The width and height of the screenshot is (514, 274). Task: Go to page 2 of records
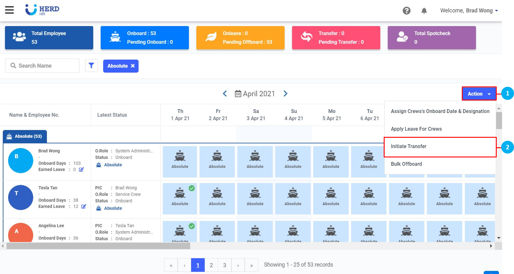pos(211,265)
